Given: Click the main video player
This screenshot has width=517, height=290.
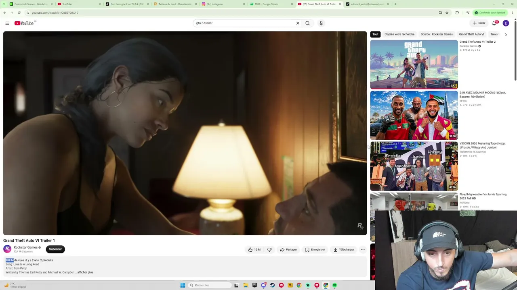Looking at the screenshot, I should pos(185,133).
